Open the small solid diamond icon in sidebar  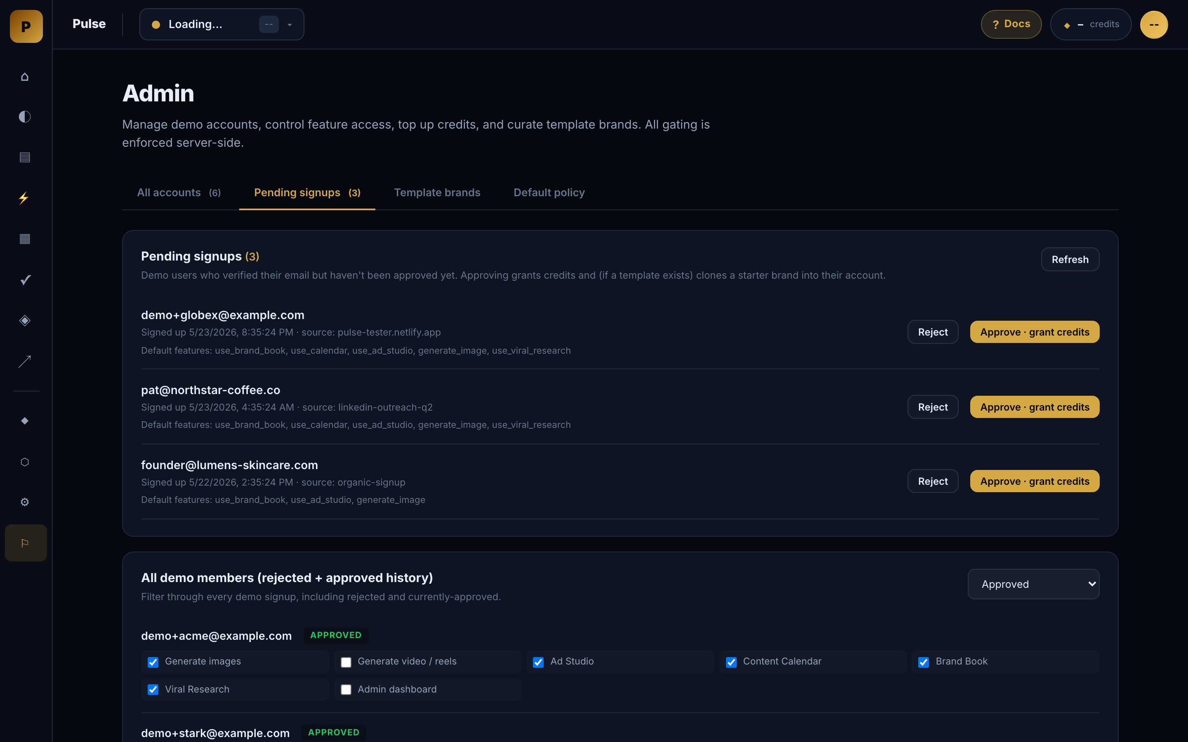pos(25,421)
